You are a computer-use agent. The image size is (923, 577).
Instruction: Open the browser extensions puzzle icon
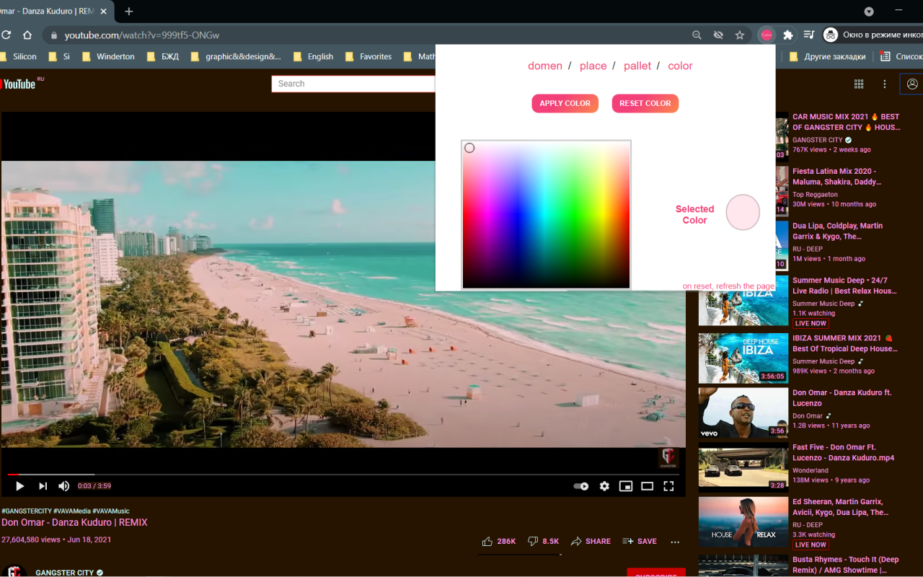coord(788,35)
